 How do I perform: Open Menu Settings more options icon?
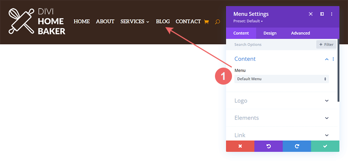point(332,14)
